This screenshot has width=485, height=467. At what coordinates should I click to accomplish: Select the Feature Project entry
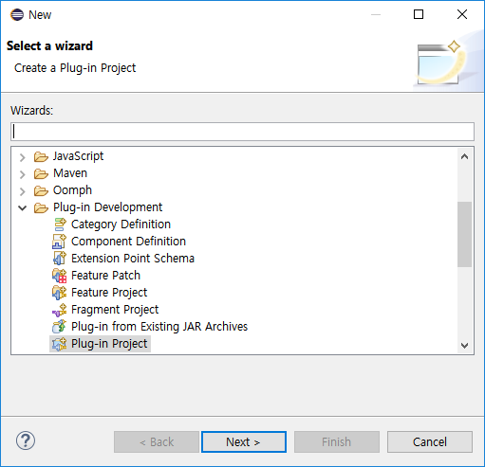pyautogui.click(x=109, y=293)
